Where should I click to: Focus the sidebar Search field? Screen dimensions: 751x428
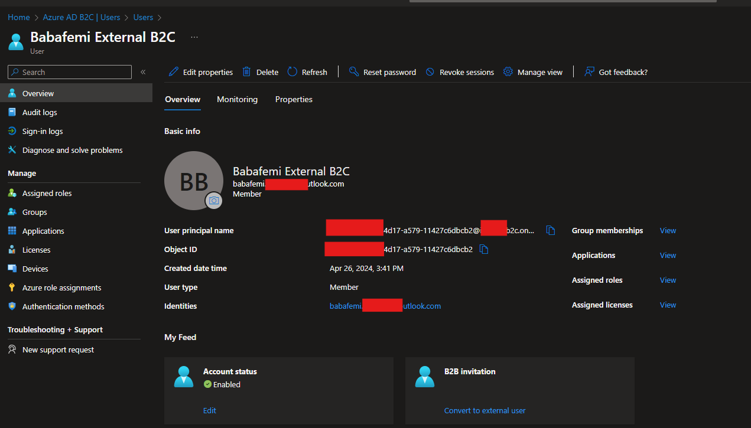pos(70,72)
